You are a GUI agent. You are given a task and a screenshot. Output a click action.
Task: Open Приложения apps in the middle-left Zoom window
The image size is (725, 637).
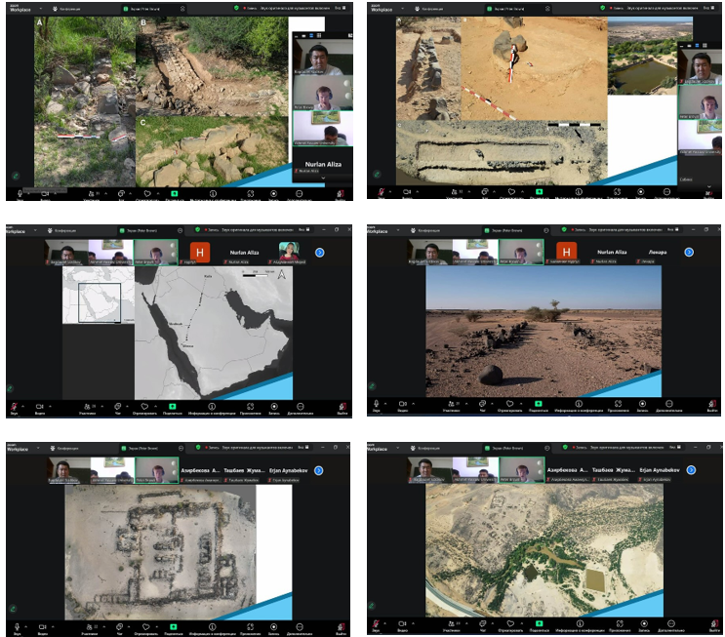pos(250,406)
